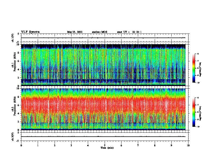Viewport: 212px width, 163px height.
Task: Click the "ch.3(V)" vertical axis label
Action: coord(13,137)
